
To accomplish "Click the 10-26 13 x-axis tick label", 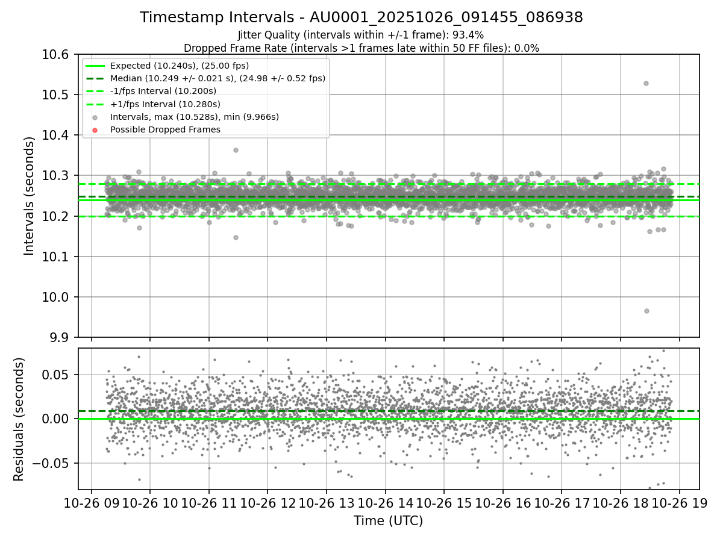I will (x=327, y=502).
